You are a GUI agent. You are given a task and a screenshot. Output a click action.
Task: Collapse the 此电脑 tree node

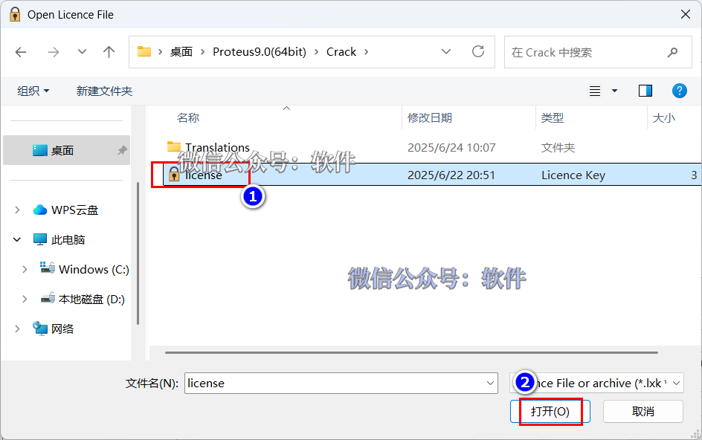[17, 239]
